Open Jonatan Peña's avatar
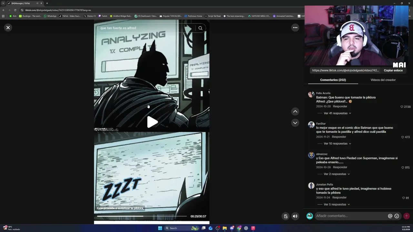Image resolution: width=413 pixels, height=232 pixels. [x=311, y=186]
